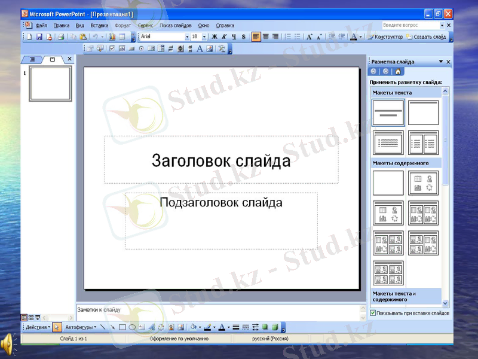Apply underline (Ч) formatting

point(234,36)
